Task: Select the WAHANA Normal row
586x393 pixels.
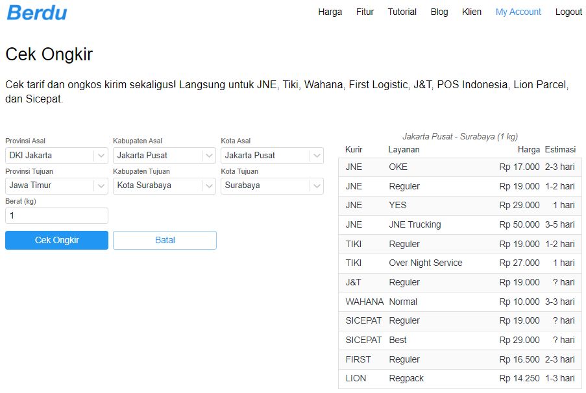Action: coord(460,302)
